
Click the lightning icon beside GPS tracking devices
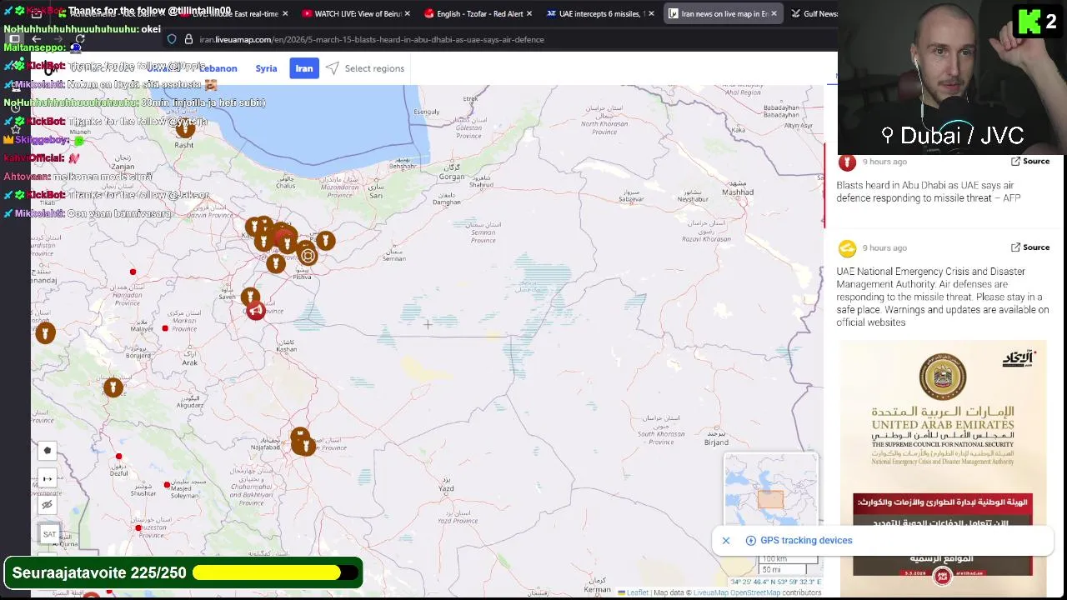[x=750, y=541]
